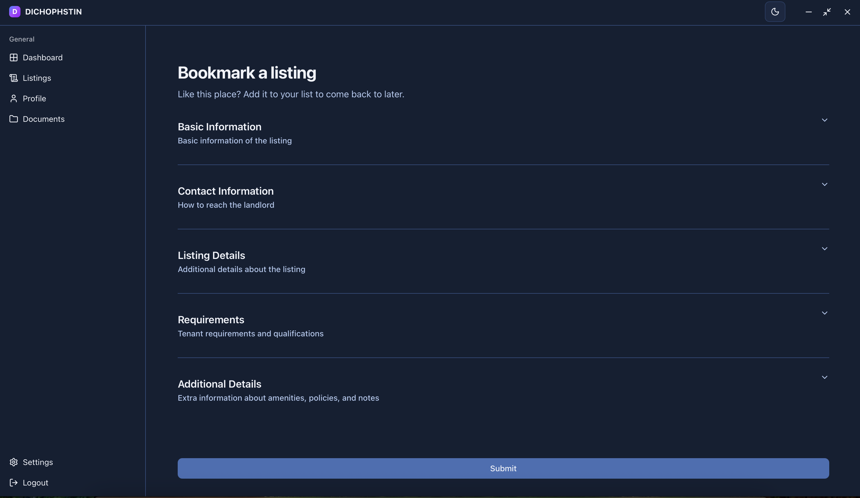Click the Documents folder icon
The height and width of the screenshot is (498, 860).
pyautogui.click(x=14, y=119)
